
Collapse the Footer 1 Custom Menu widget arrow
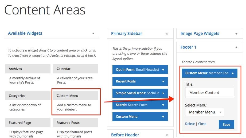(x=233, y=73)
